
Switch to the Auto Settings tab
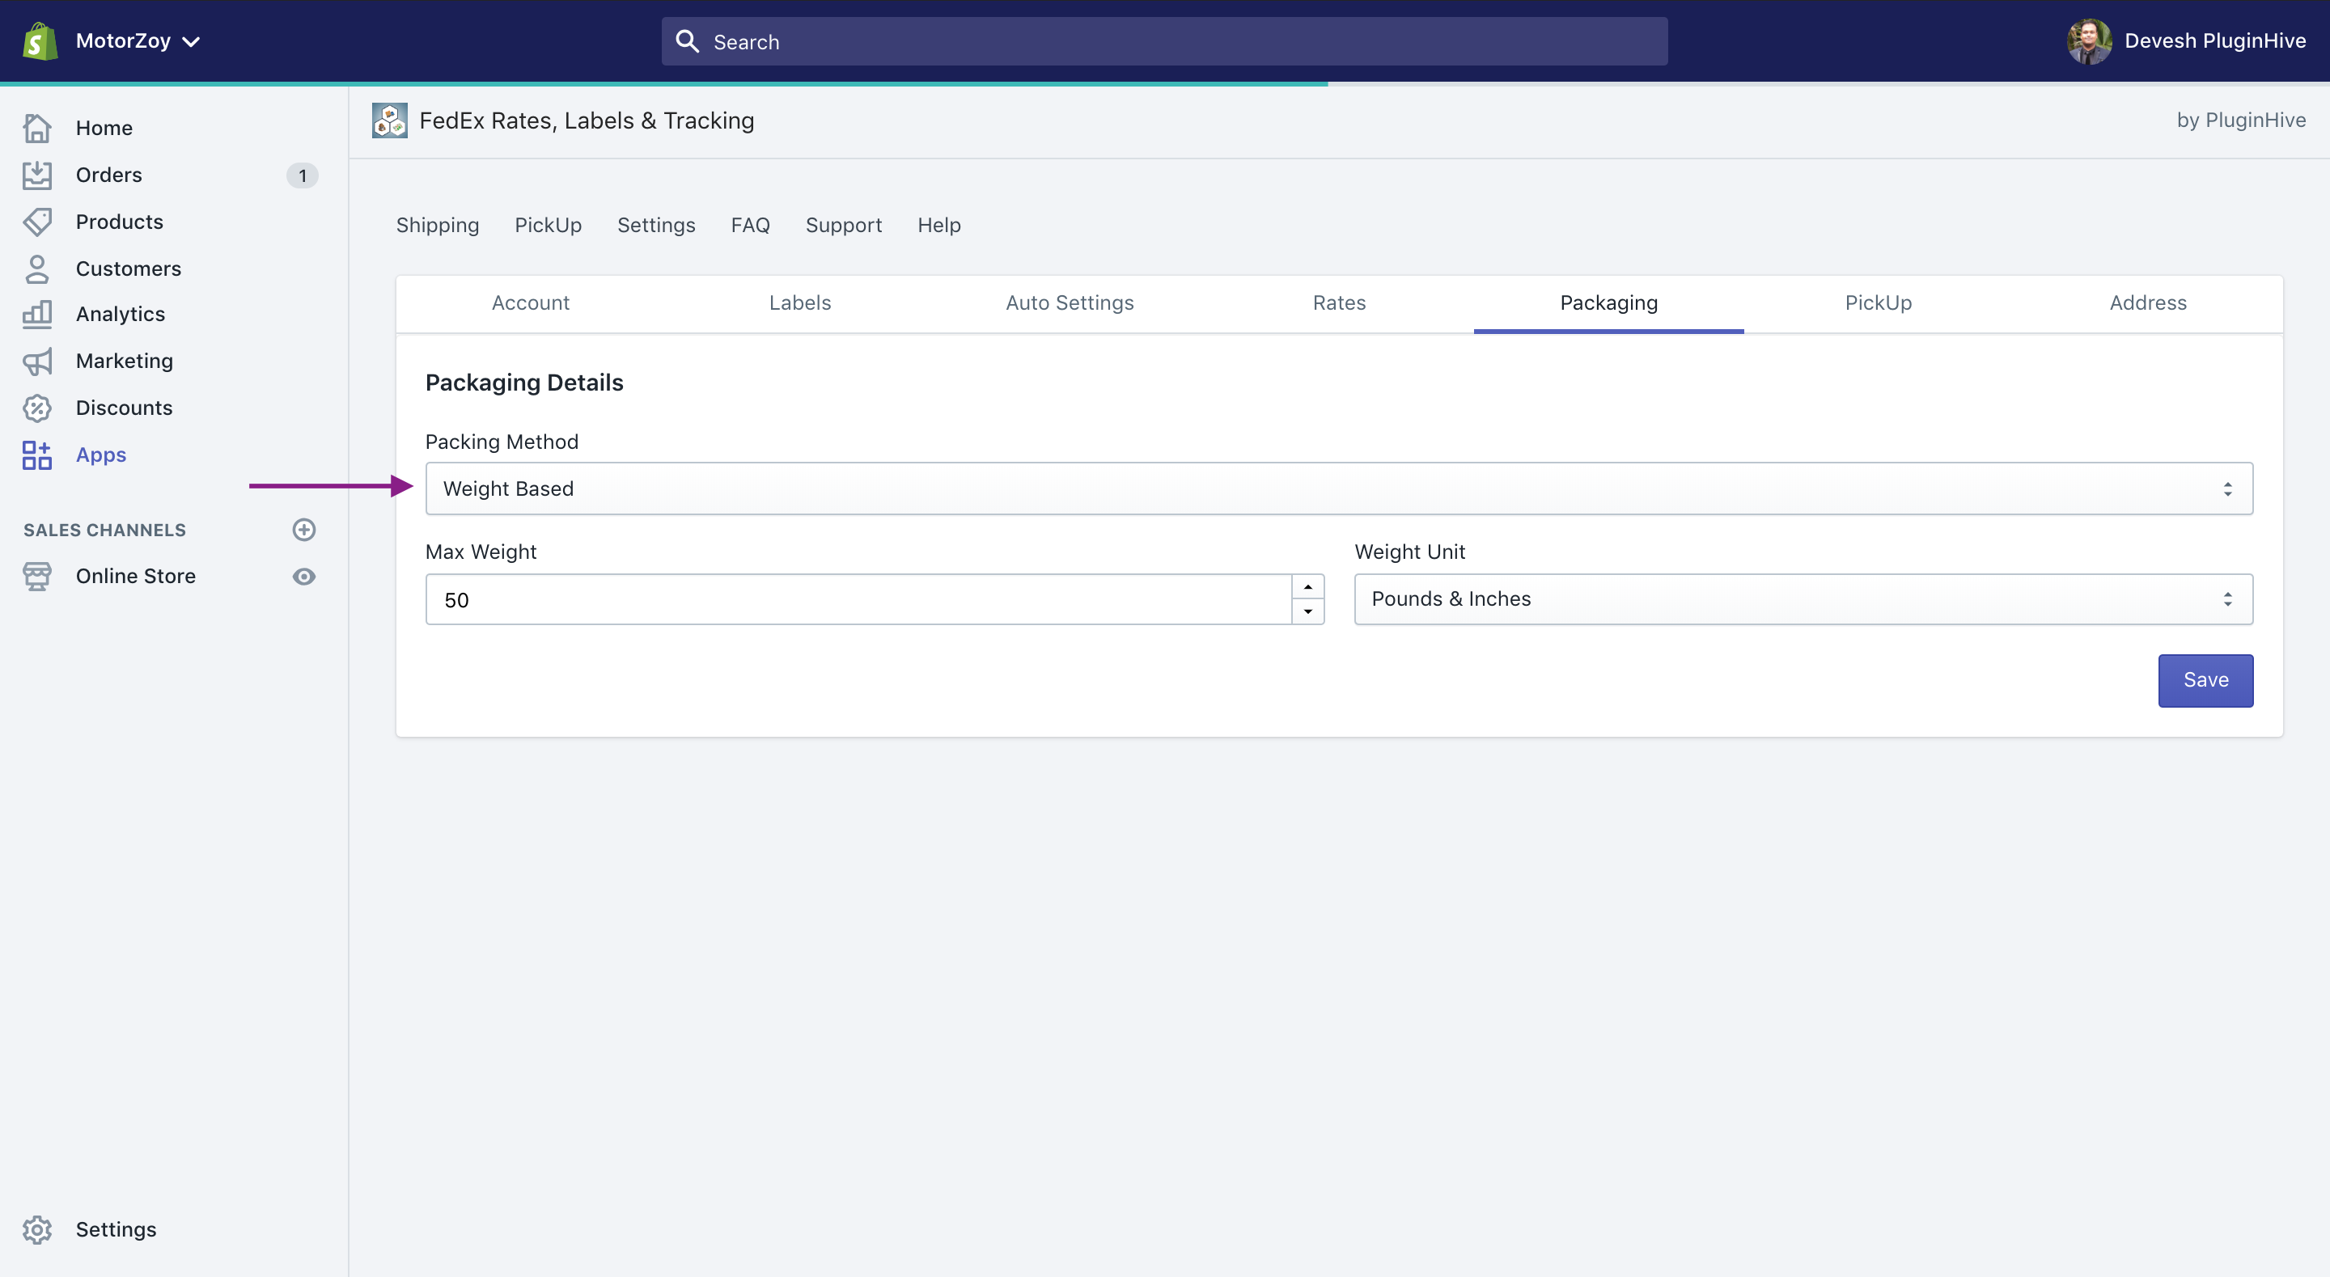1070,303
